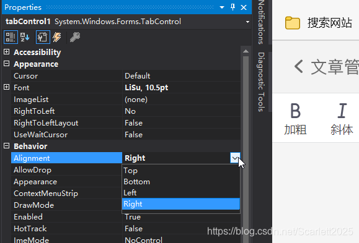Image resolution: width=359 pixels, height=243 pixels.
Task: Open Property Pages wrench icon
Action: pyautogui.click(x=75, y=37)
